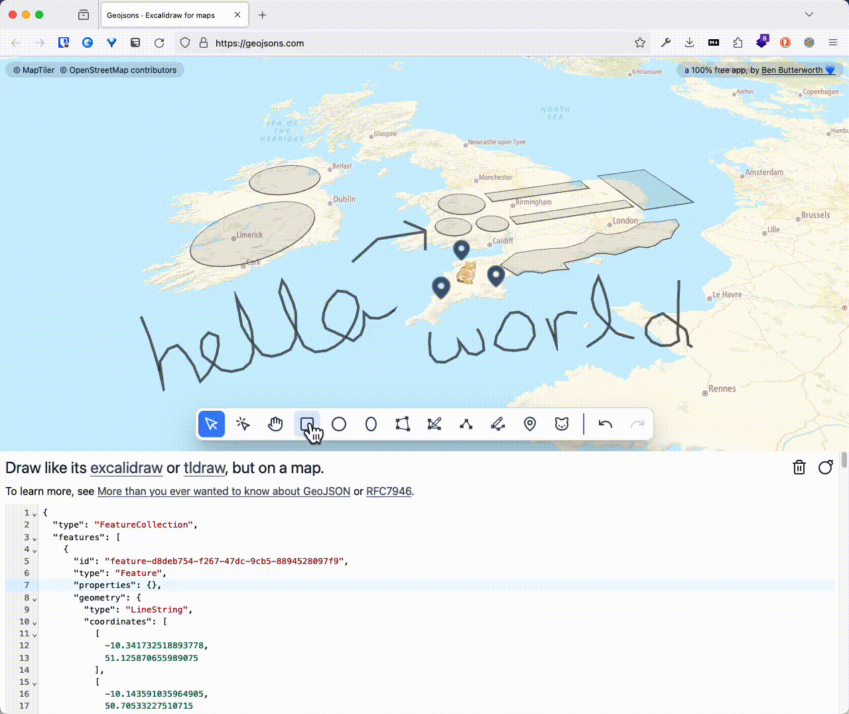Select the map pin marker tool

(530, 424)
